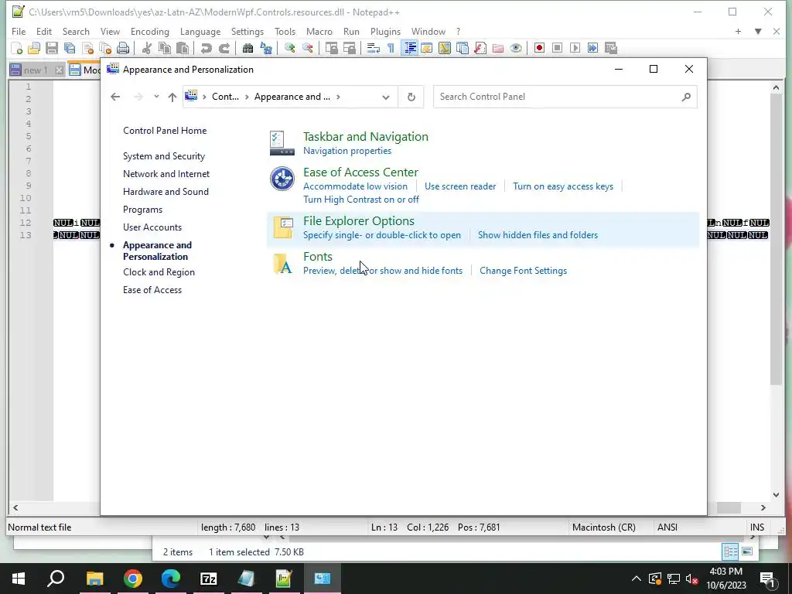This screenshot has height=594, width=792.
Task: Click Notepad++ horizontal scrollbar left arrow
Action: pos(15,507)
